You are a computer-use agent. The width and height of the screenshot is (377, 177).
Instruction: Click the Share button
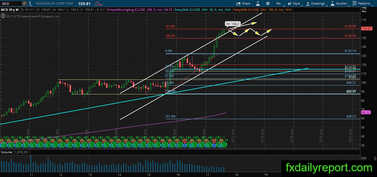click(x=243, y=3)
